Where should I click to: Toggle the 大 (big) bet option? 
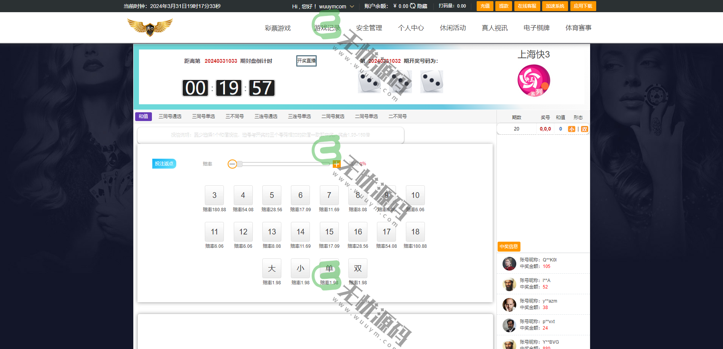pyautogui.click(x=271, y=268)
